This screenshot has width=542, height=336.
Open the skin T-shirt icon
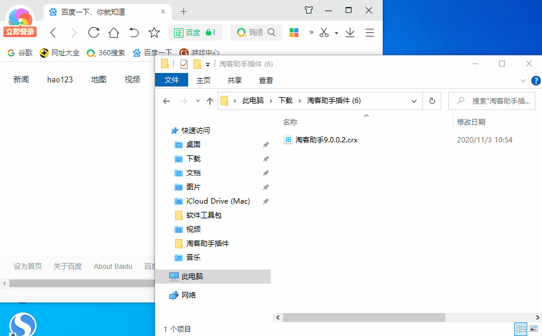pos(308,11)
